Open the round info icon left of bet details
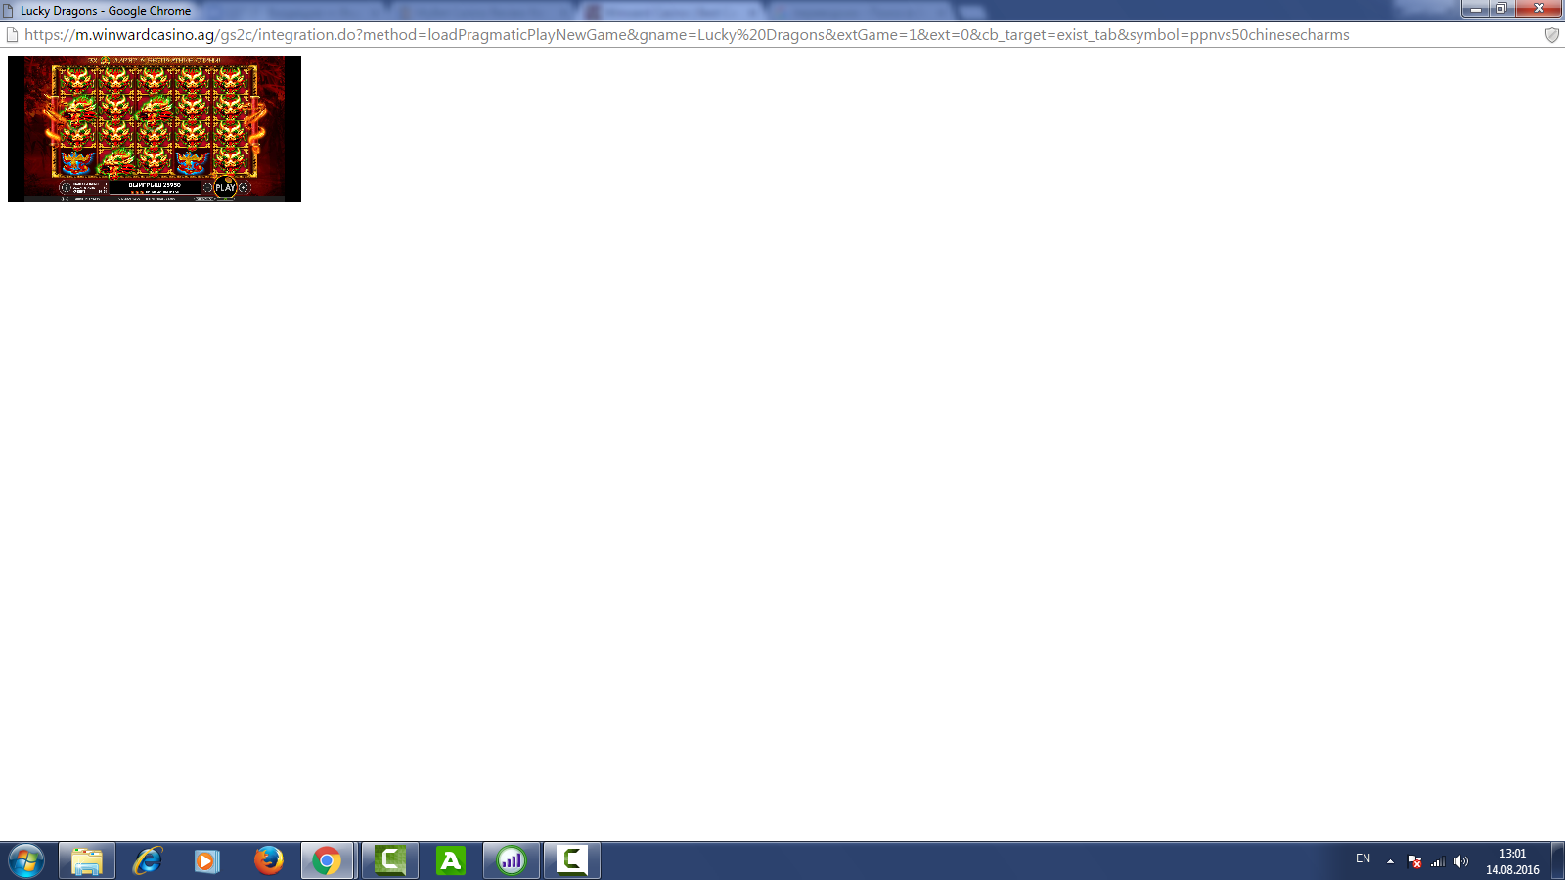 [x=66, y=187]
